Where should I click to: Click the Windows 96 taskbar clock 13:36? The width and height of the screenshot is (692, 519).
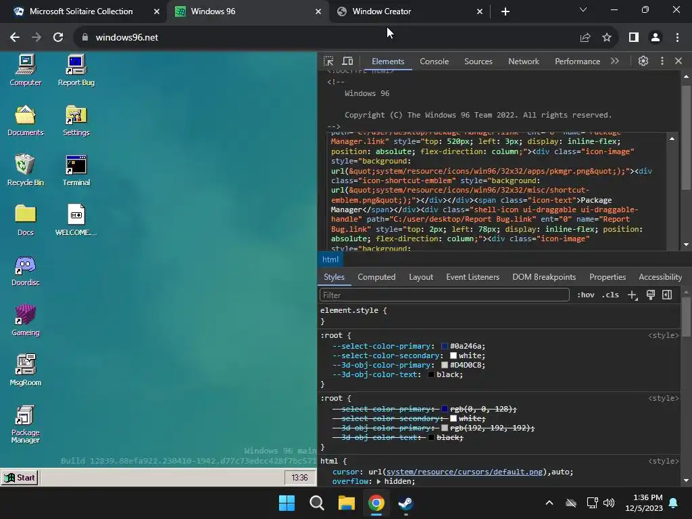[x=299, y=478]
